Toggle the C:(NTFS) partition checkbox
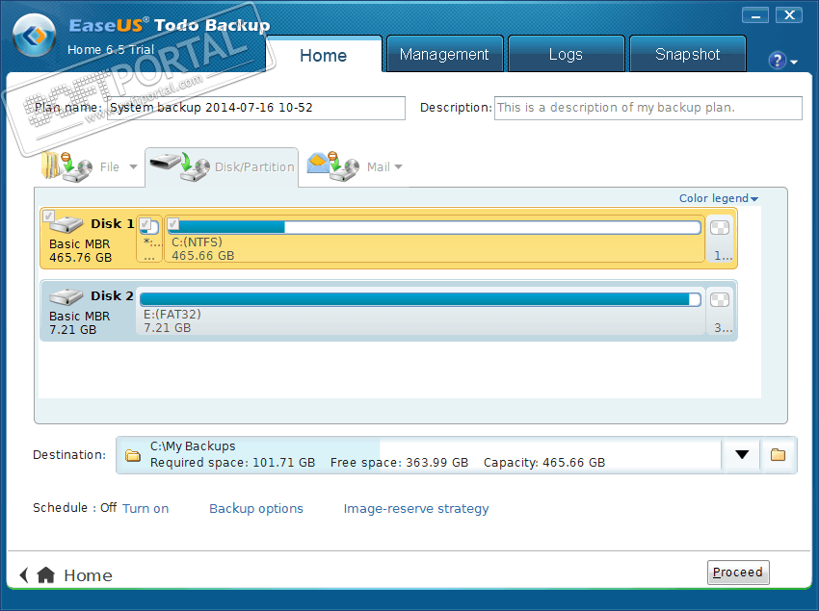The width and height of the screenshot is (819, 611). (173, 224)
